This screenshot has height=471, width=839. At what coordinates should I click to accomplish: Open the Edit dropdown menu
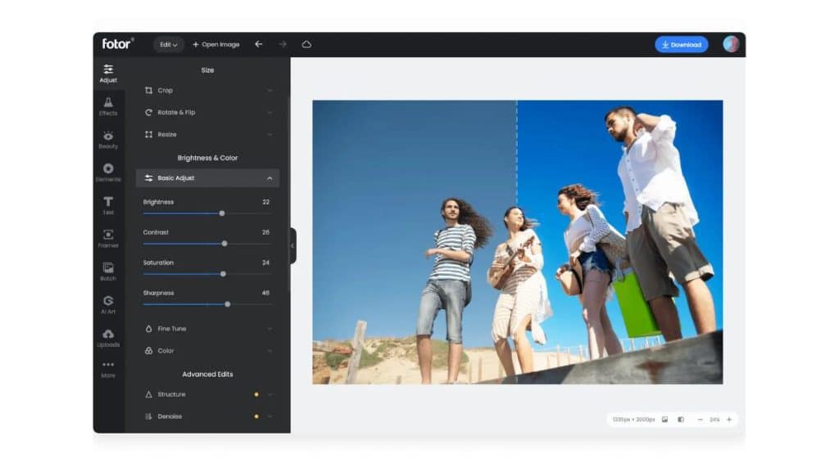(169, 44)
